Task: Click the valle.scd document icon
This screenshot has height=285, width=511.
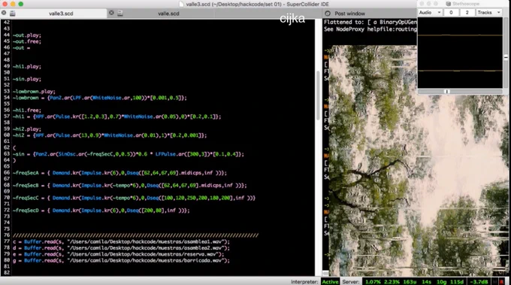Action: click(120, 14)
